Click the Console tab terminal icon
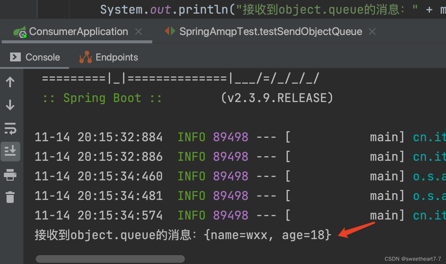 pos(15,57)
